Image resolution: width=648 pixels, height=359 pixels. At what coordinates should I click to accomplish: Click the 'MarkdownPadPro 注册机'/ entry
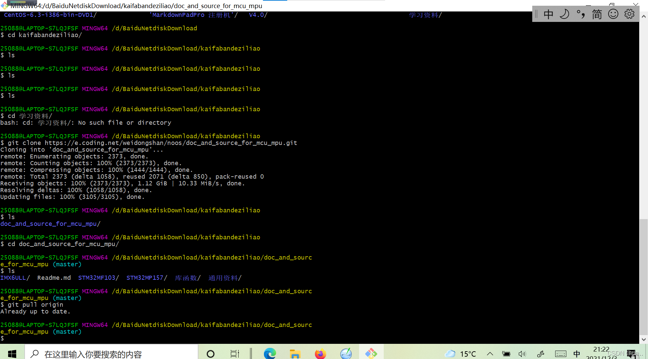pyautogui.click(x=193, y=15)
